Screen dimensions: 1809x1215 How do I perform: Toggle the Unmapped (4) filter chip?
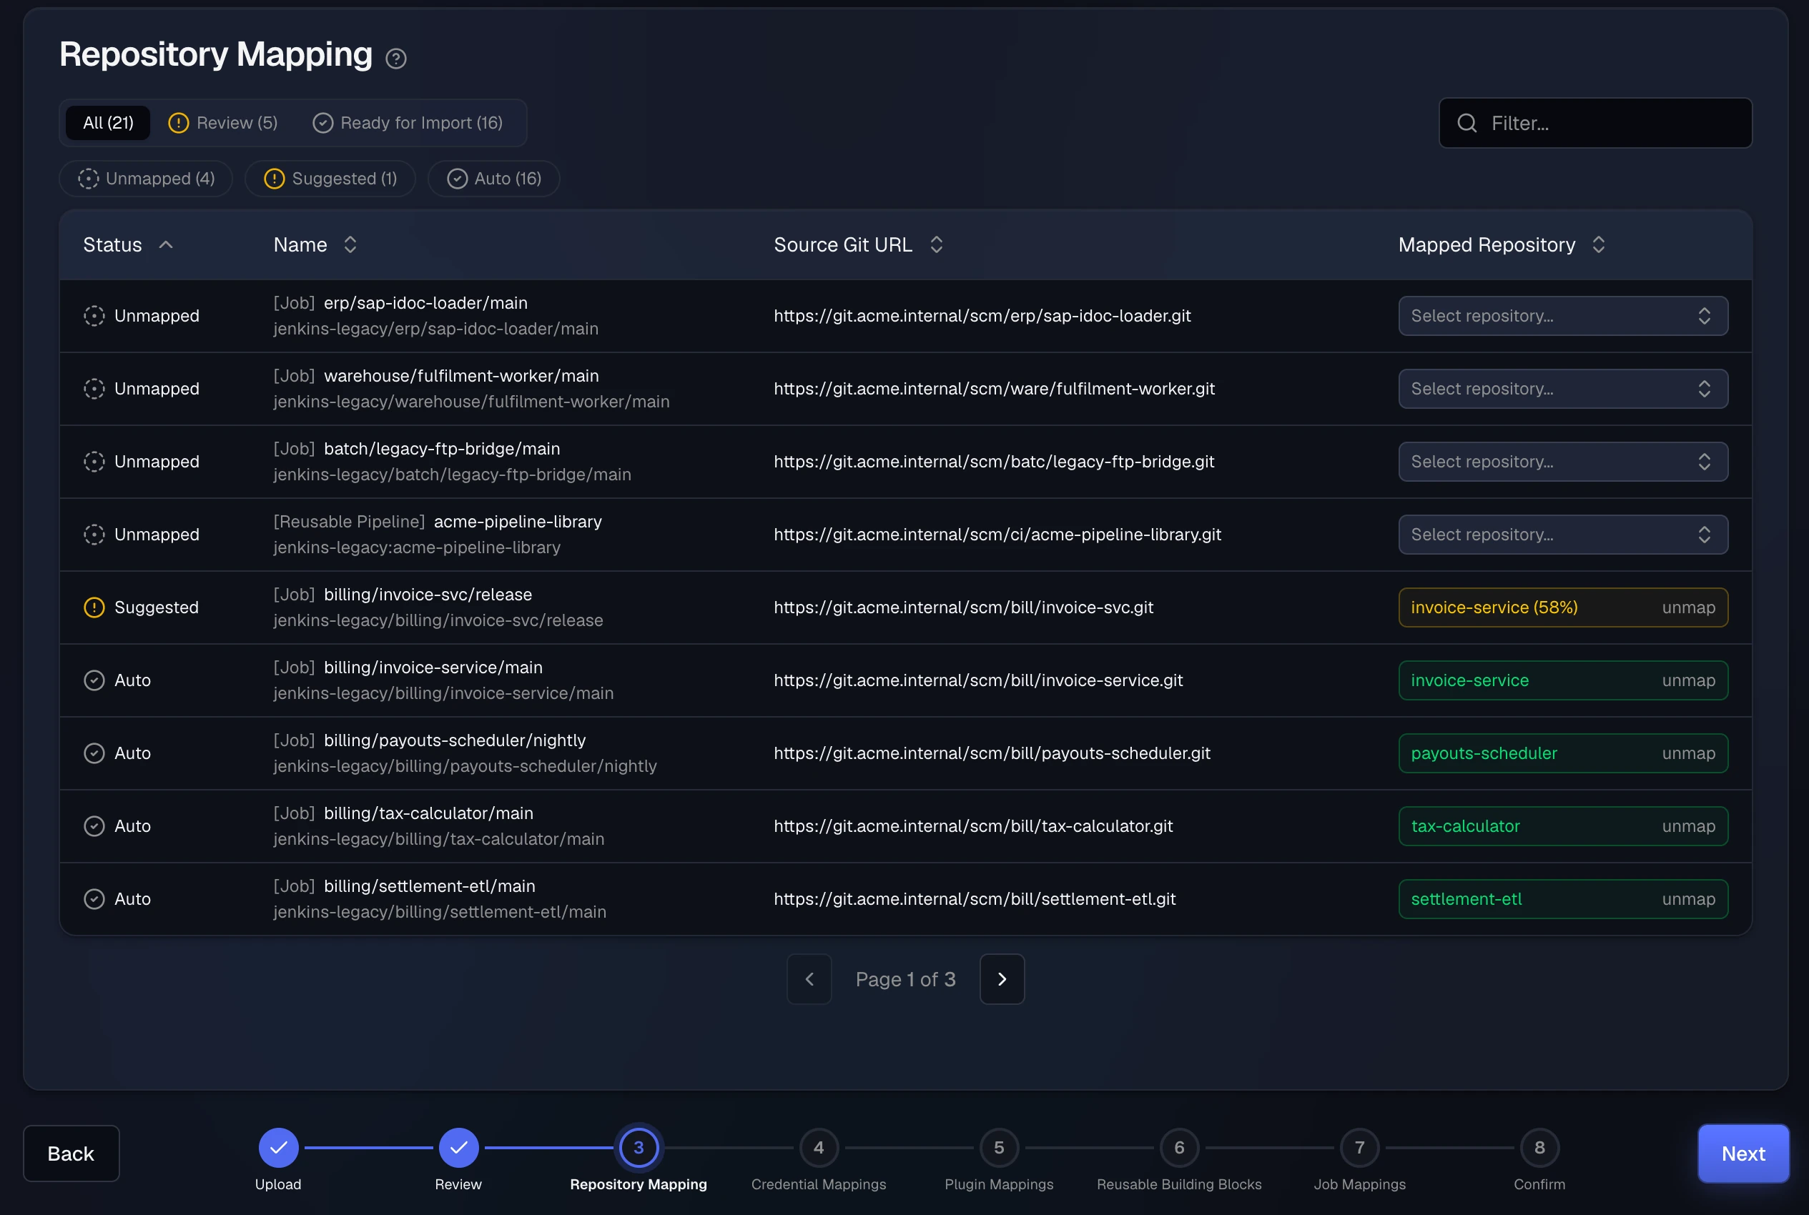point(147,179)
